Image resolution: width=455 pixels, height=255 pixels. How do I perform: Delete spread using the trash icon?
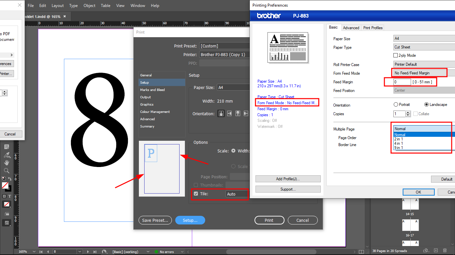coord(445,250)
